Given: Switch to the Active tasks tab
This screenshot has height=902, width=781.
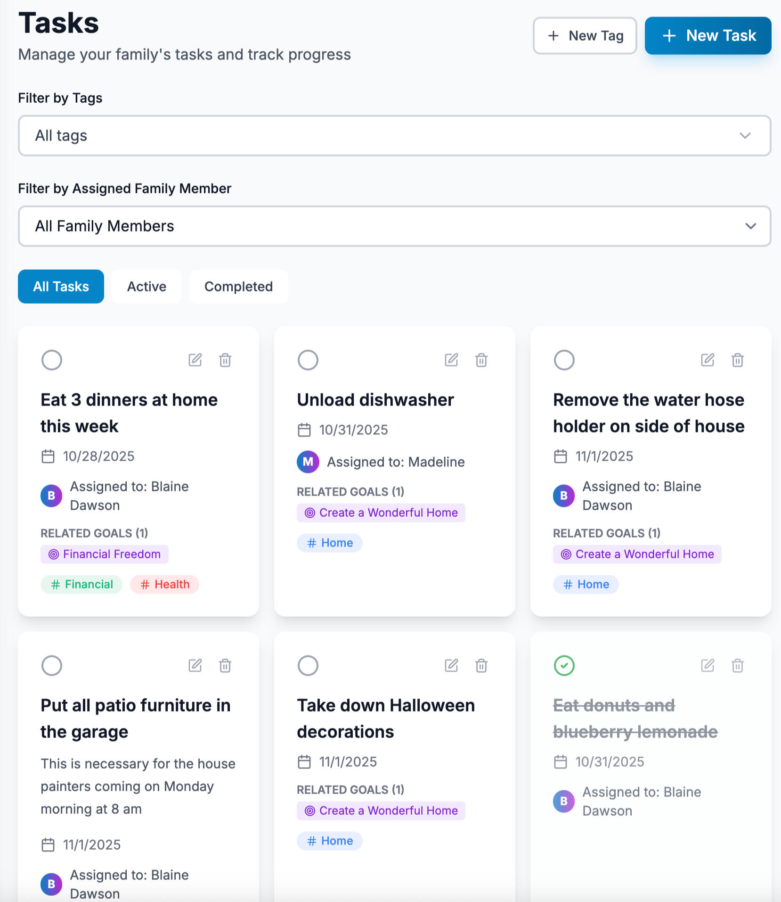Looking at the screenshot, I should pos(146,287).
